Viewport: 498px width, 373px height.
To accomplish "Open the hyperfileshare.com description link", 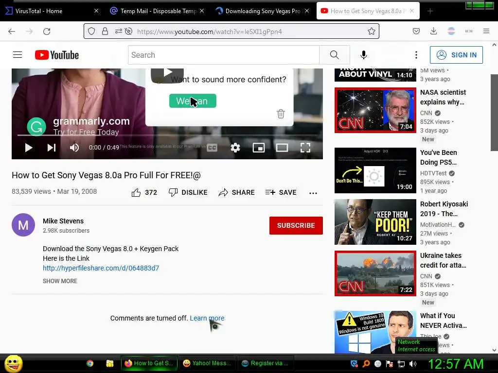I will (x=101, y=268).
